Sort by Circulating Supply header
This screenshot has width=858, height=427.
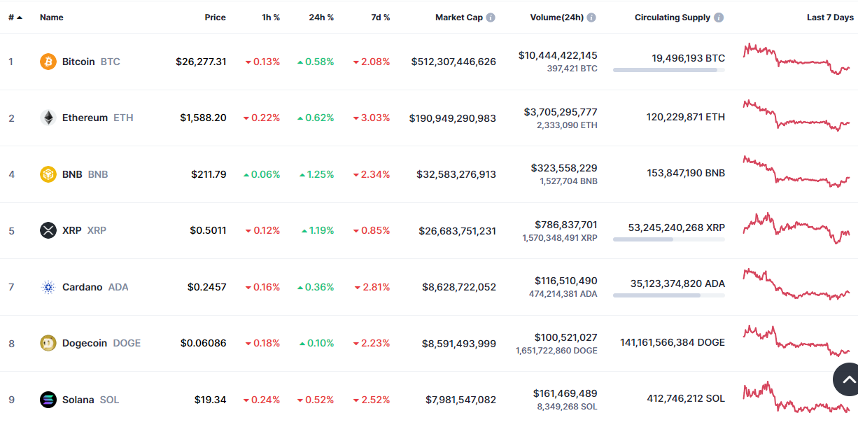click(673, 17)
